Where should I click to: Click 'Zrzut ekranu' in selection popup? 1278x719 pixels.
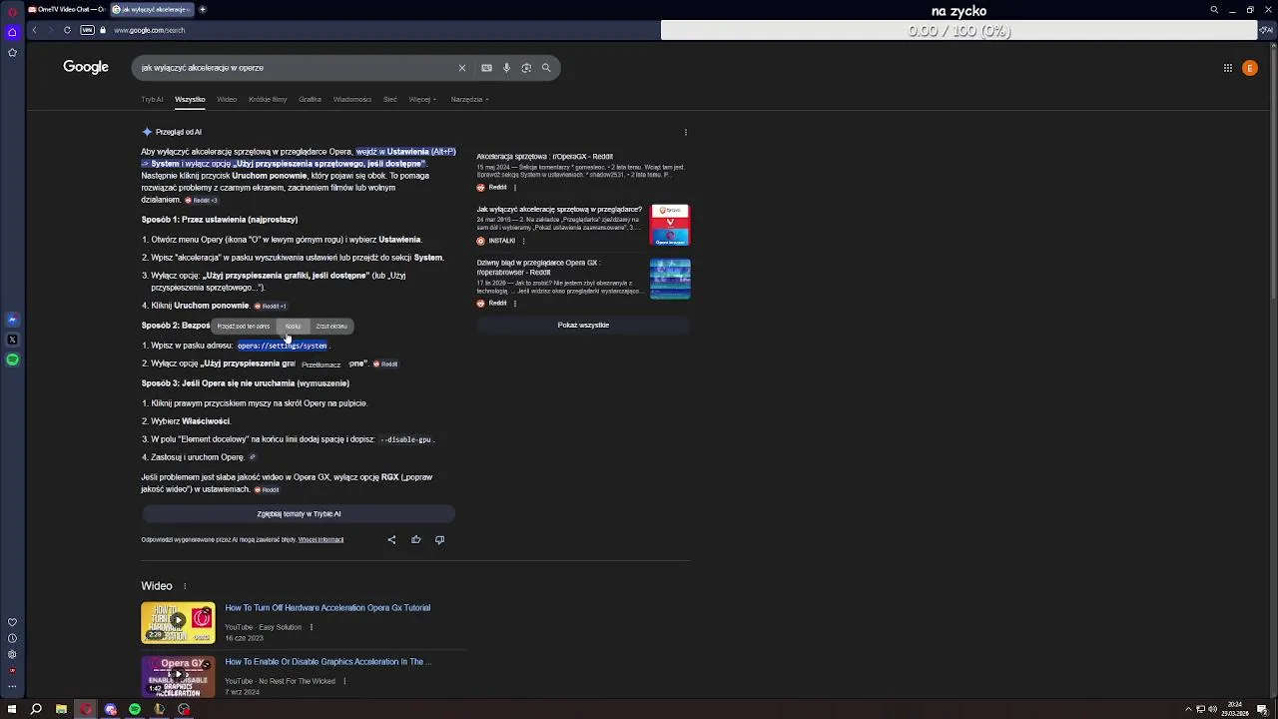(331, 326)
